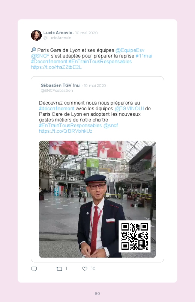Open the #Deconfinement hashtag
This screenshot has width=195, height=302.
49,61
